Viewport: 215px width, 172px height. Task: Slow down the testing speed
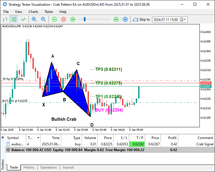pos(73,19)
